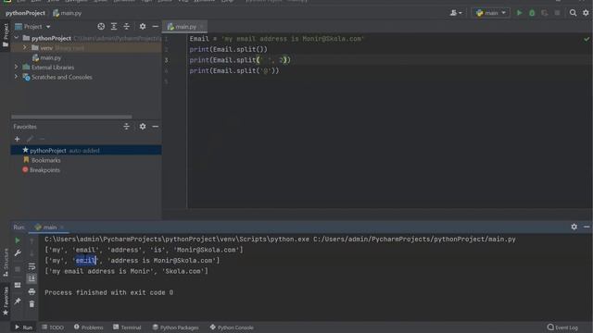The width and height of the screenshot is (593, 333).
Task: Open the TODO tool window
Action: tap(53, 327)
